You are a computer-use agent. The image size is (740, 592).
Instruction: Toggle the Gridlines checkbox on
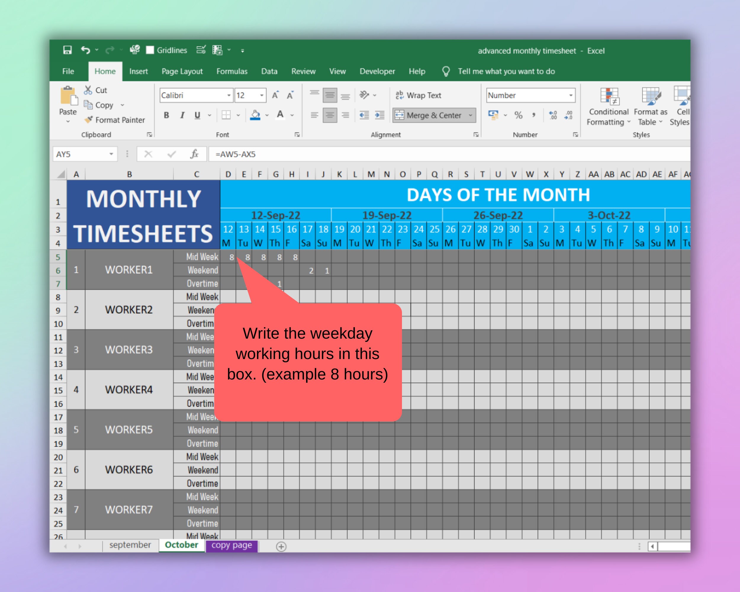pos(150,50)
